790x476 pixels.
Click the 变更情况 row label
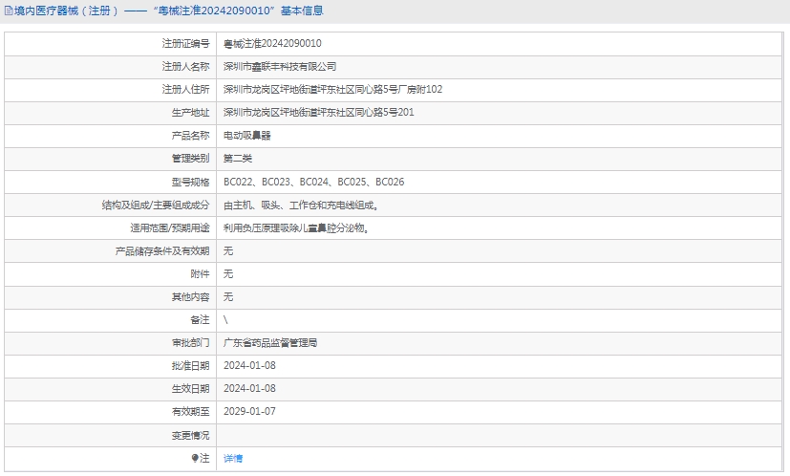coord(189,435)
